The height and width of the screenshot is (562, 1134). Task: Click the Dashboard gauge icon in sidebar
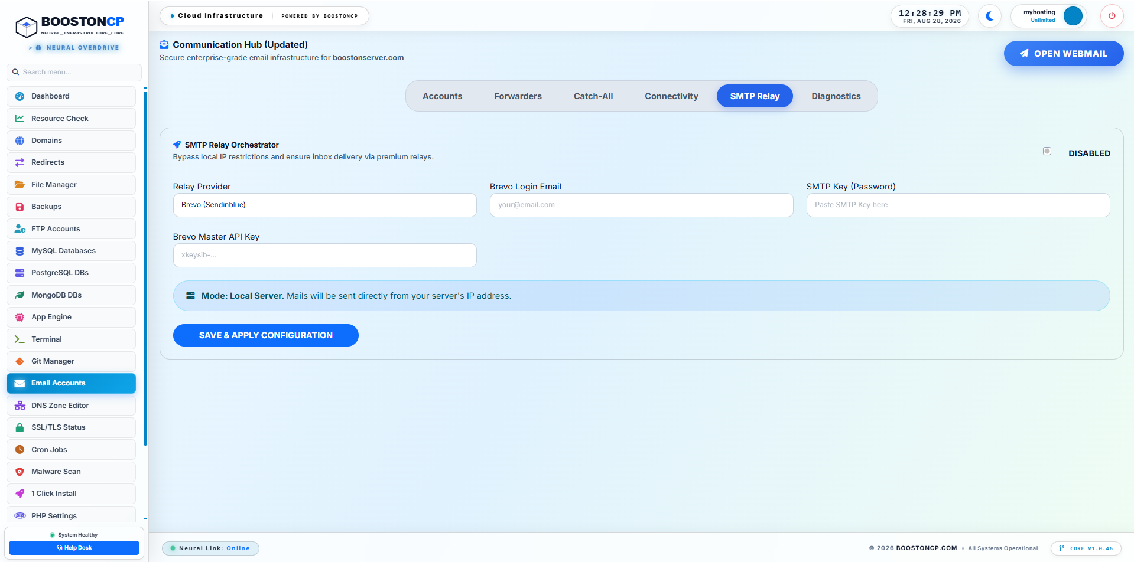[20, 96]
